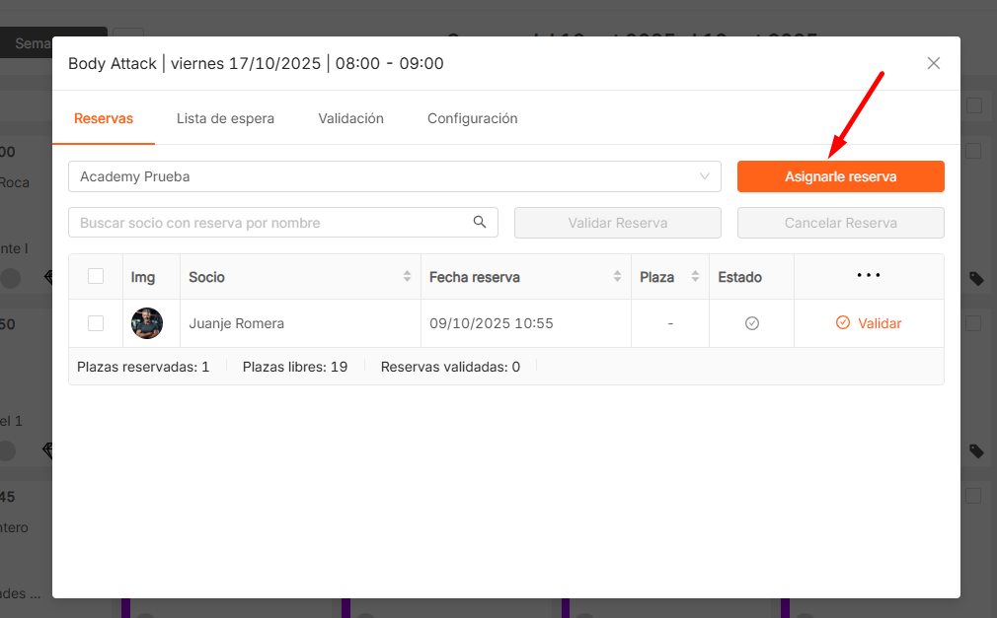The image size is (997, 618).
Task: Open the Validación tab
Action: click(x=350, y=118)
